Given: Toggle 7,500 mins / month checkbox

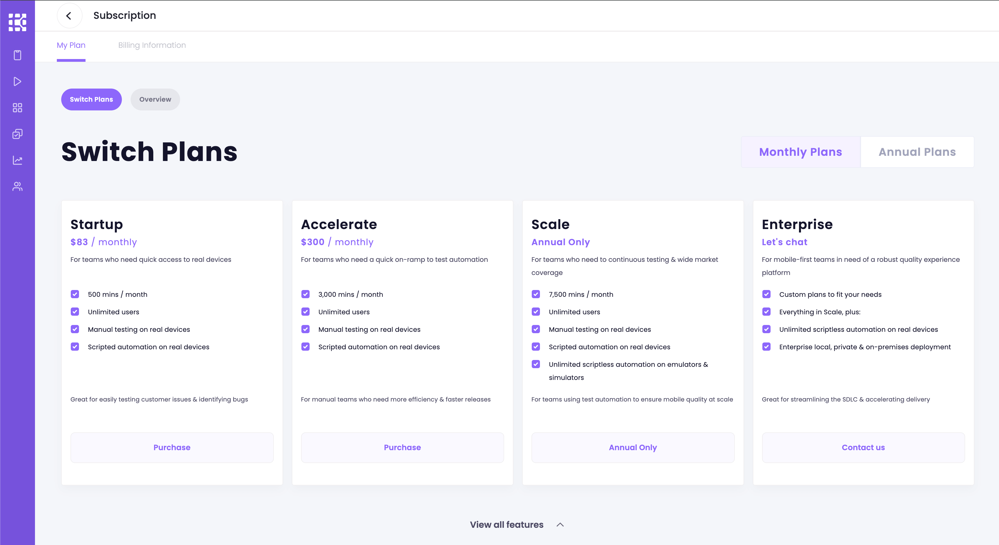Looking at the screenshot, I should (x=536, y=294).
